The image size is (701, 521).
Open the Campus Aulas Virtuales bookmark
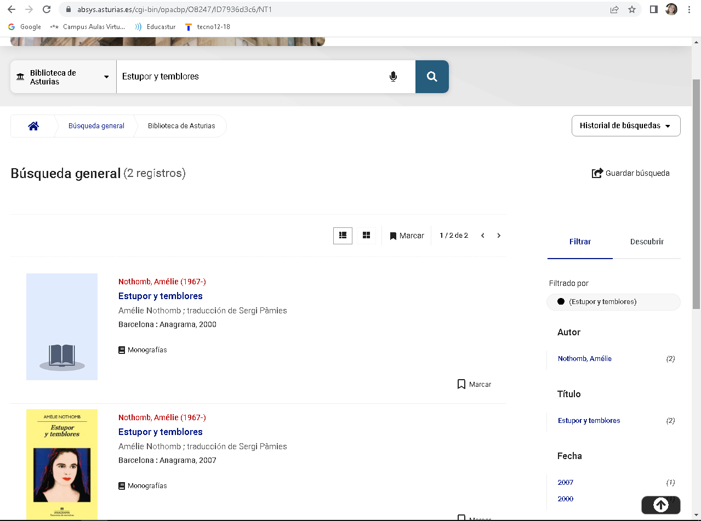(88, 27)
